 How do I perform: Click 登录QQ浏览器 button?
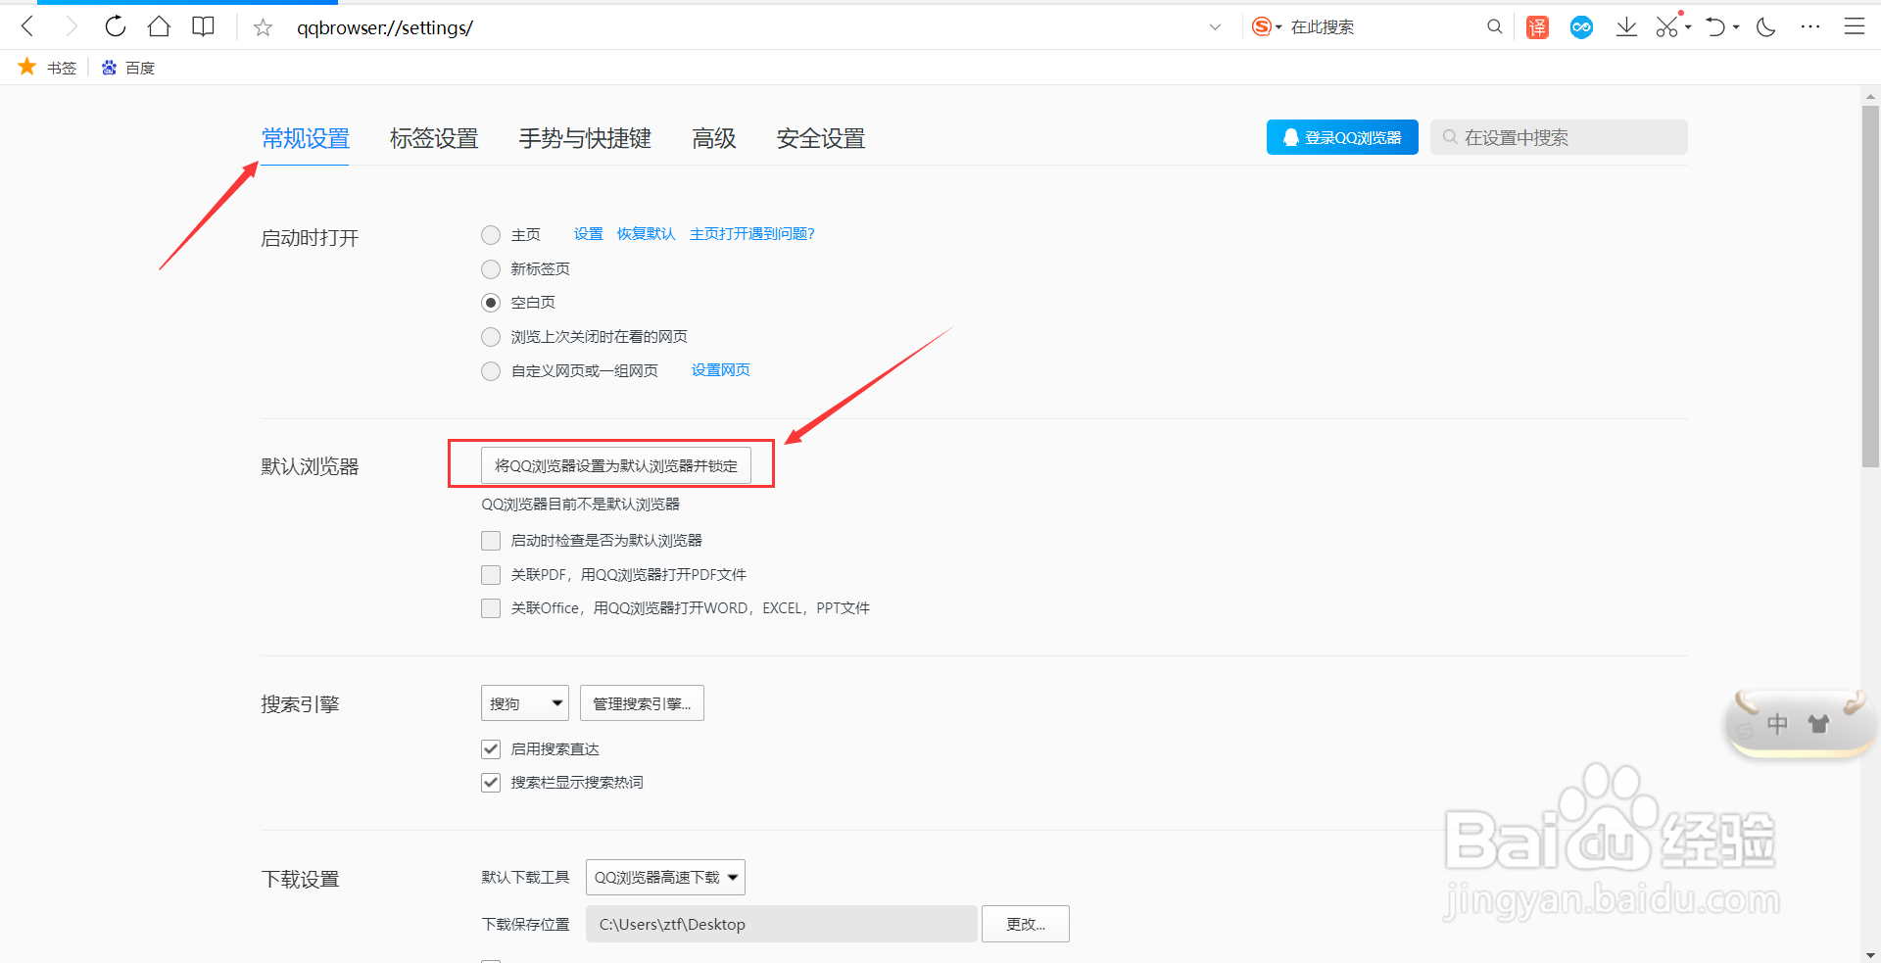[x=1342, y=137]
